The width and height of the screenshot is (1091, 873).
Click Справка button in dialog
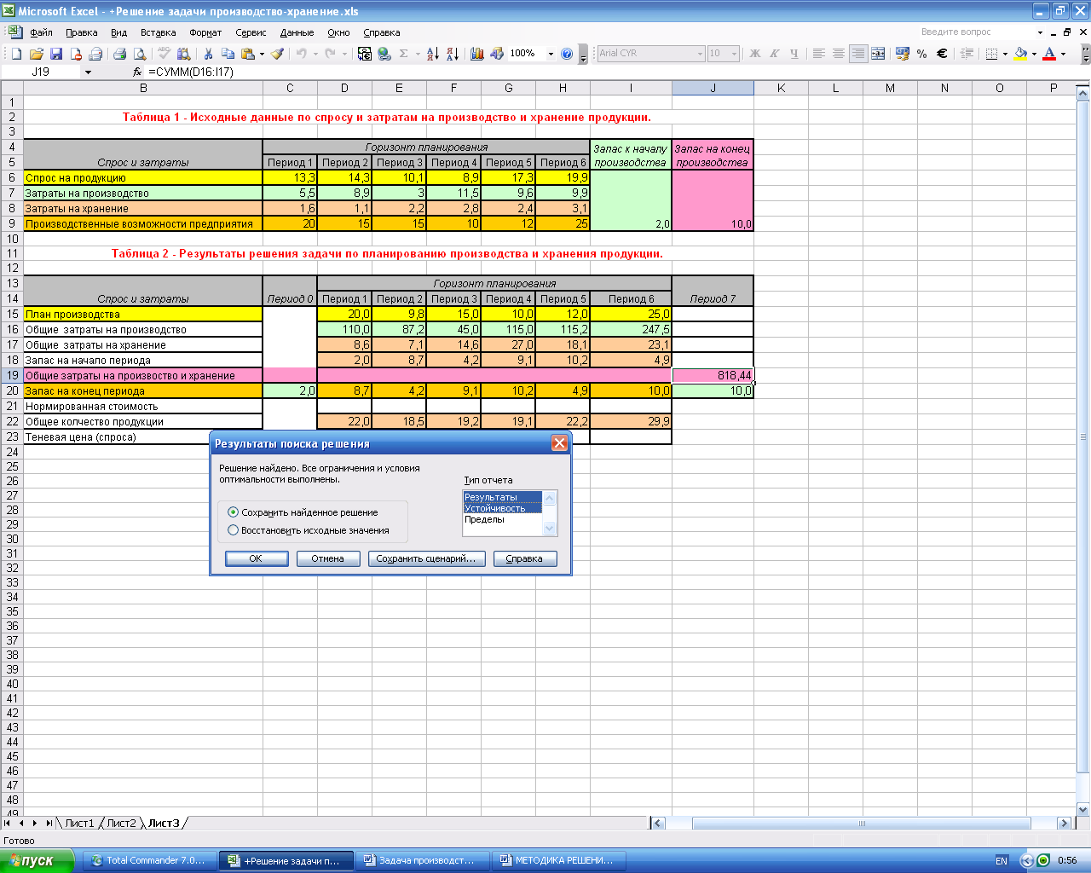click(524, 558)
